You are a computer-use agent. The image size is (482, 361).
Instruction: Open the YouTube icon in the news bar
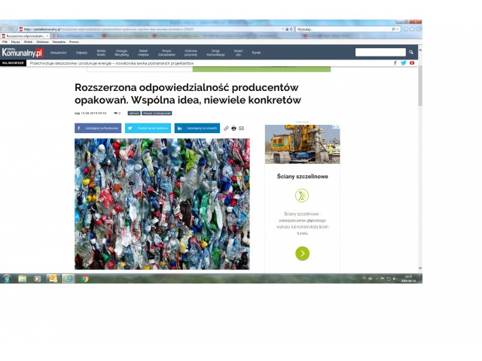click(412, 63)
